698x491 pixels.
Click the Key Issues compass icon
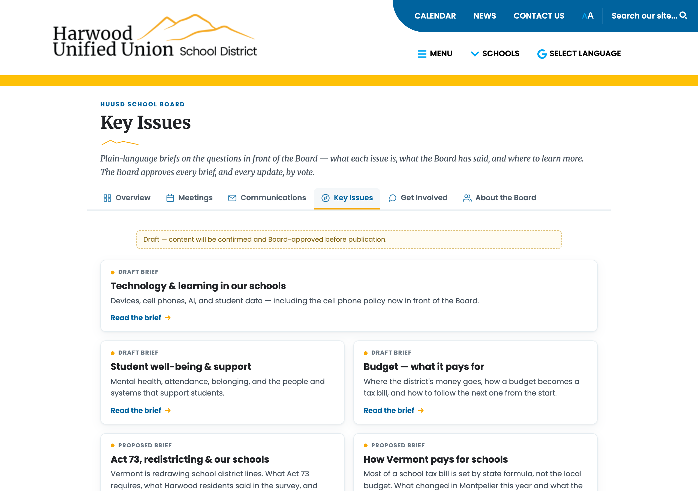[x=326, y=198]
